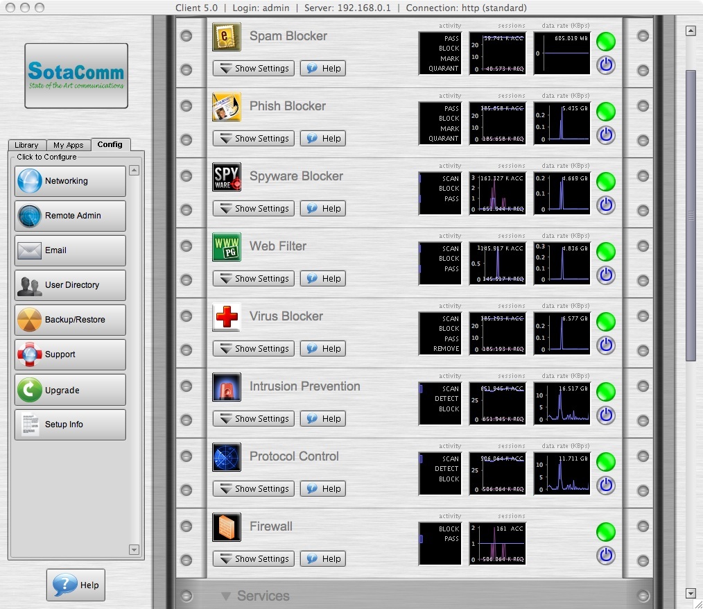Screen dimensions: 703x609
Task: Expand Protocol Control Show Settings
Action: click(253, 488)
